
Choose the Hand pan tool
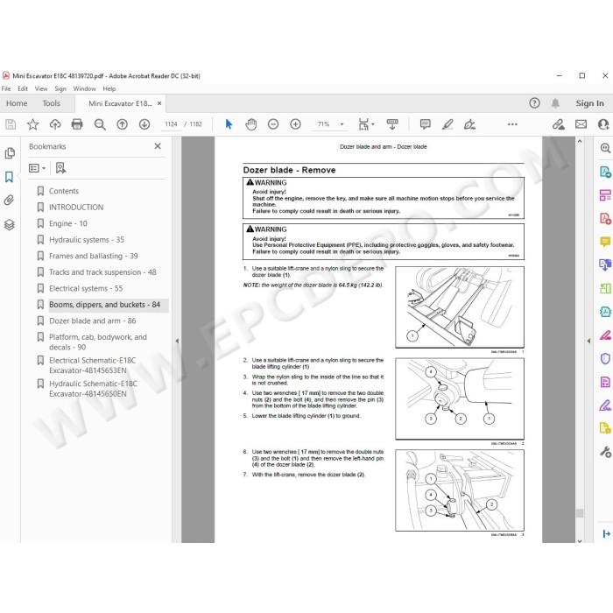click(251, 124)
